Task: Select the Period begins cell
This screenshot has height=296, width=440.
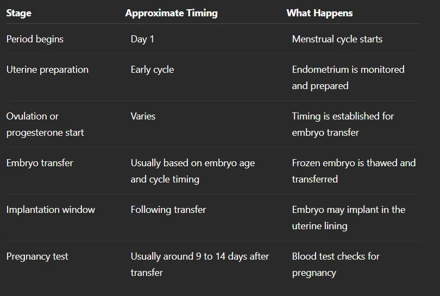Action: click(35, 39)
